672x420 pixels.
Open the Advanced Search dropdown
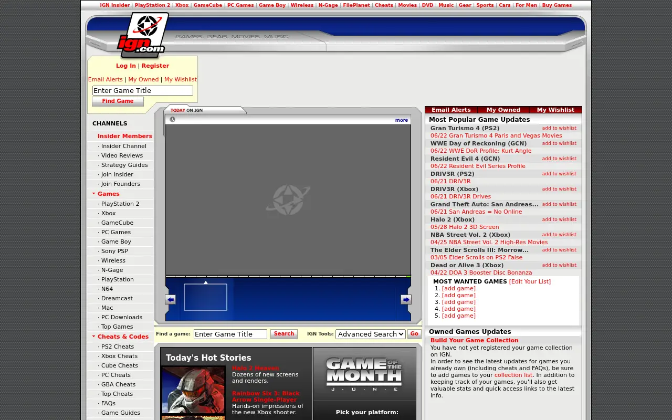click(371, 334)
